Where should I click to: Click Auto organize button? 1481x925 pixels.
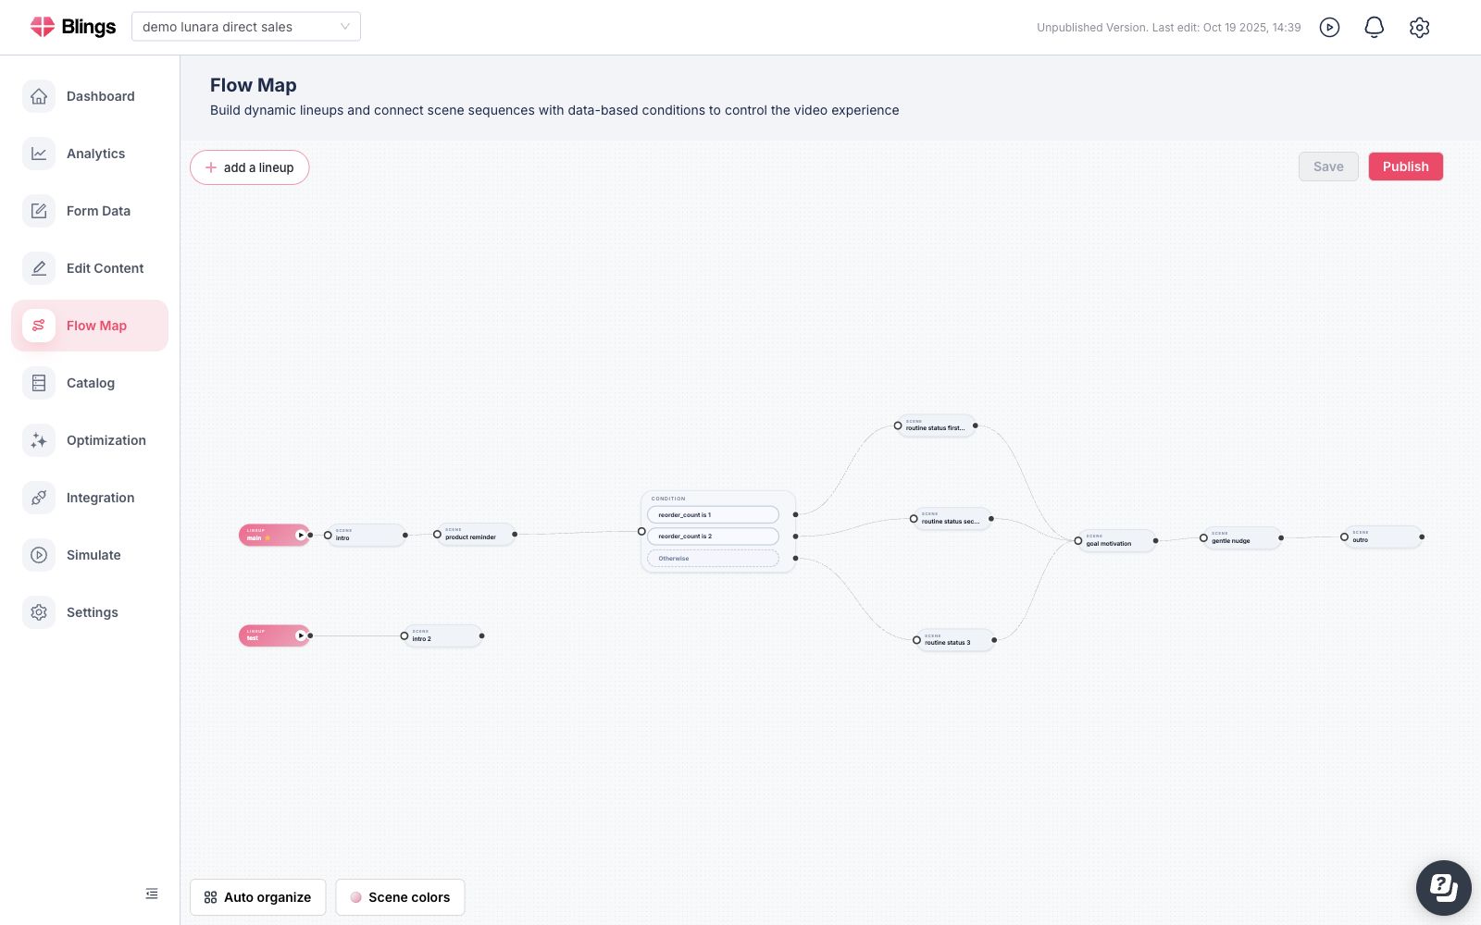(x=258, y=897)
